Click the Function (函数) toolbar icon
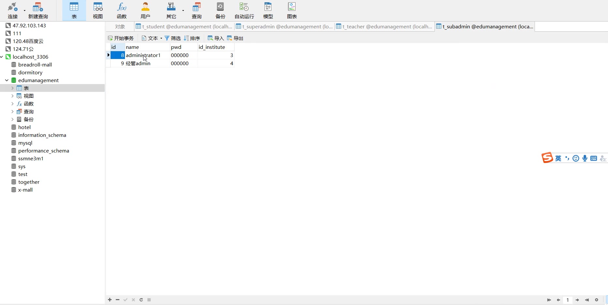The width and height of the screenshot is (608, 305). [x=122, y=10]
